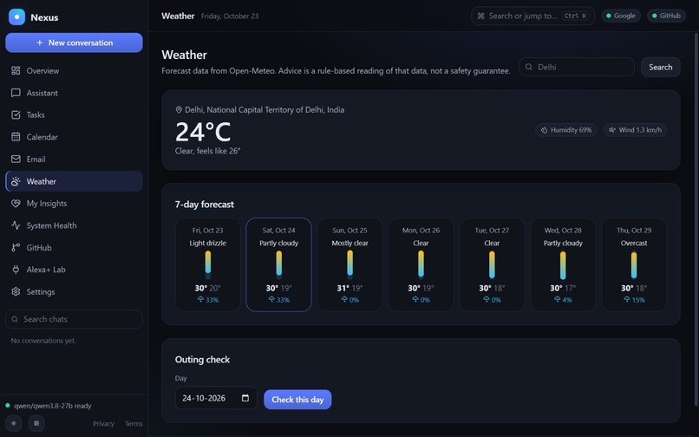
Task: Go to the Assistant section
Action: pyautogui.click(x=74, y=93)
